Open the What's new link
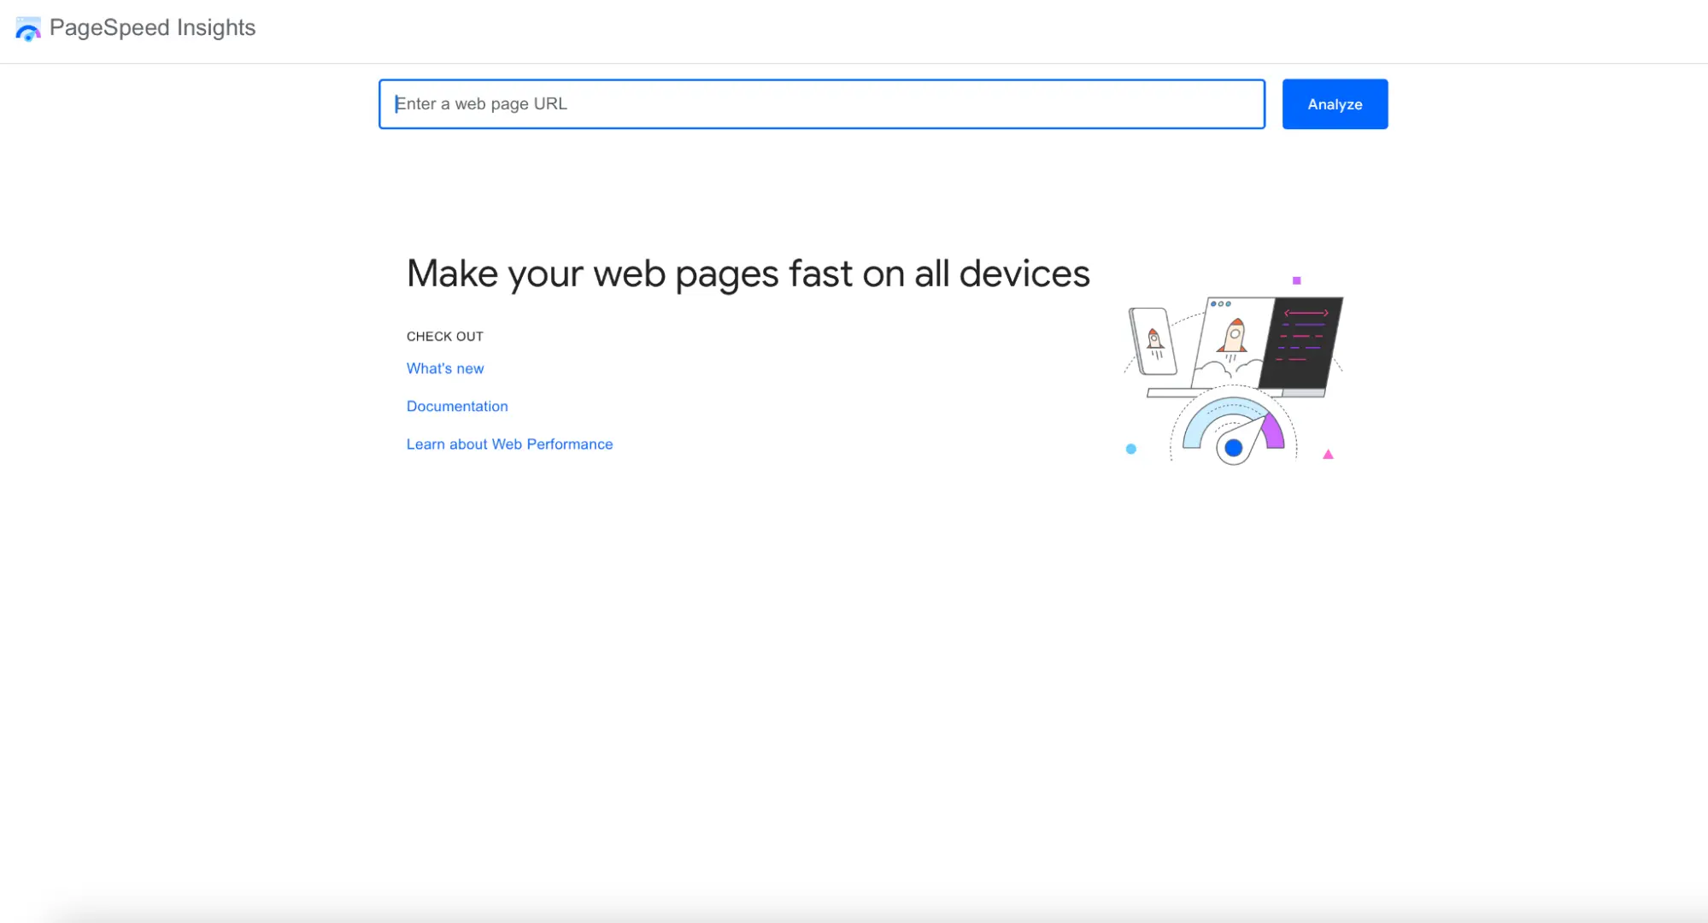The width and height of the screenshot is (1708, 923). (x=445, y=368)
